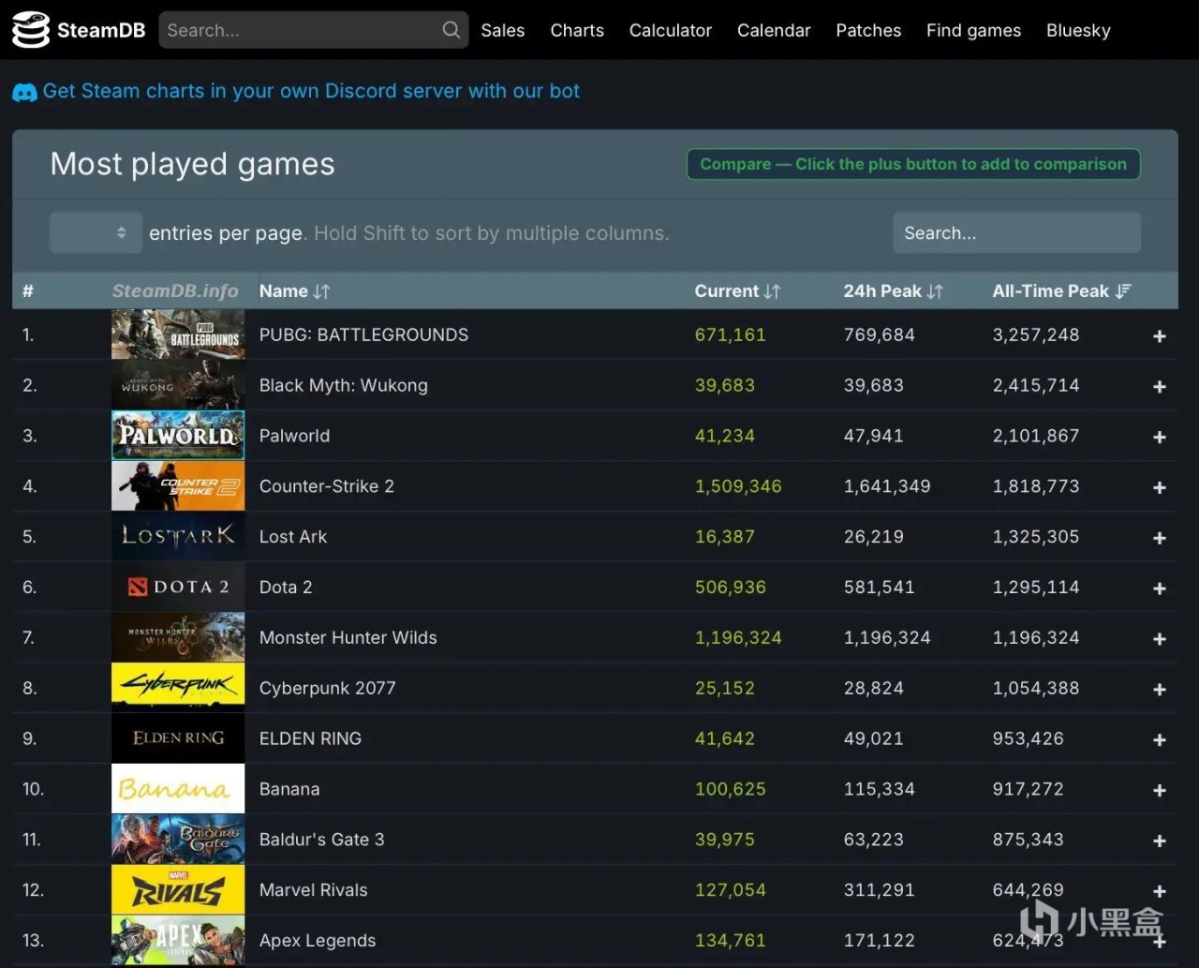Sort by the # rank column header
The width and height of the screenshot is (1199, 968).
click(28, 291)
